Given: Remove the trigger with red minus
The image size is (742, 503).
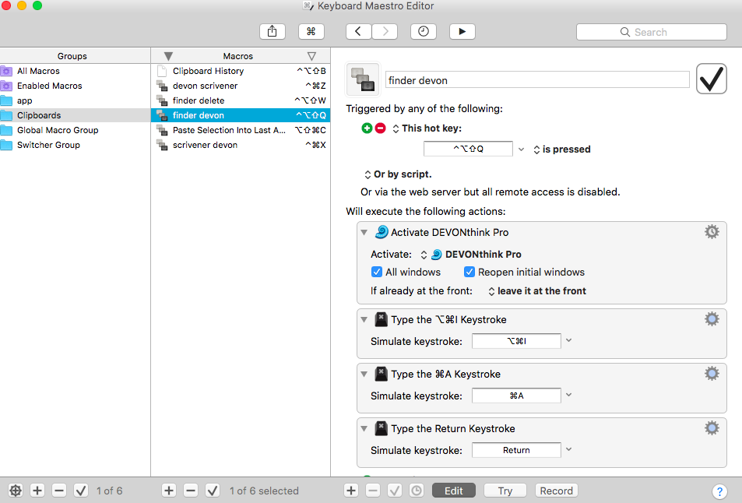Looking at the screenshot, I should click(381, 128).
